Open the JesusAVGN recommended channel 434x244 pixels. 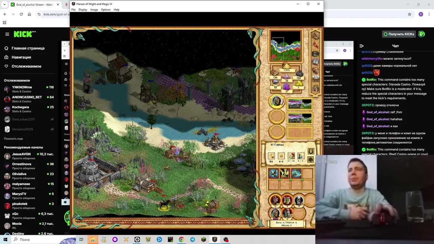tap(29, 156)
